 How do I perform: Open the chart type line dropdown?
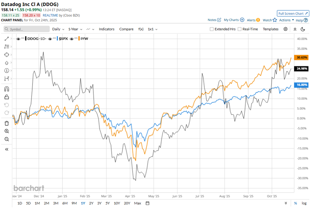pos(90,29)
